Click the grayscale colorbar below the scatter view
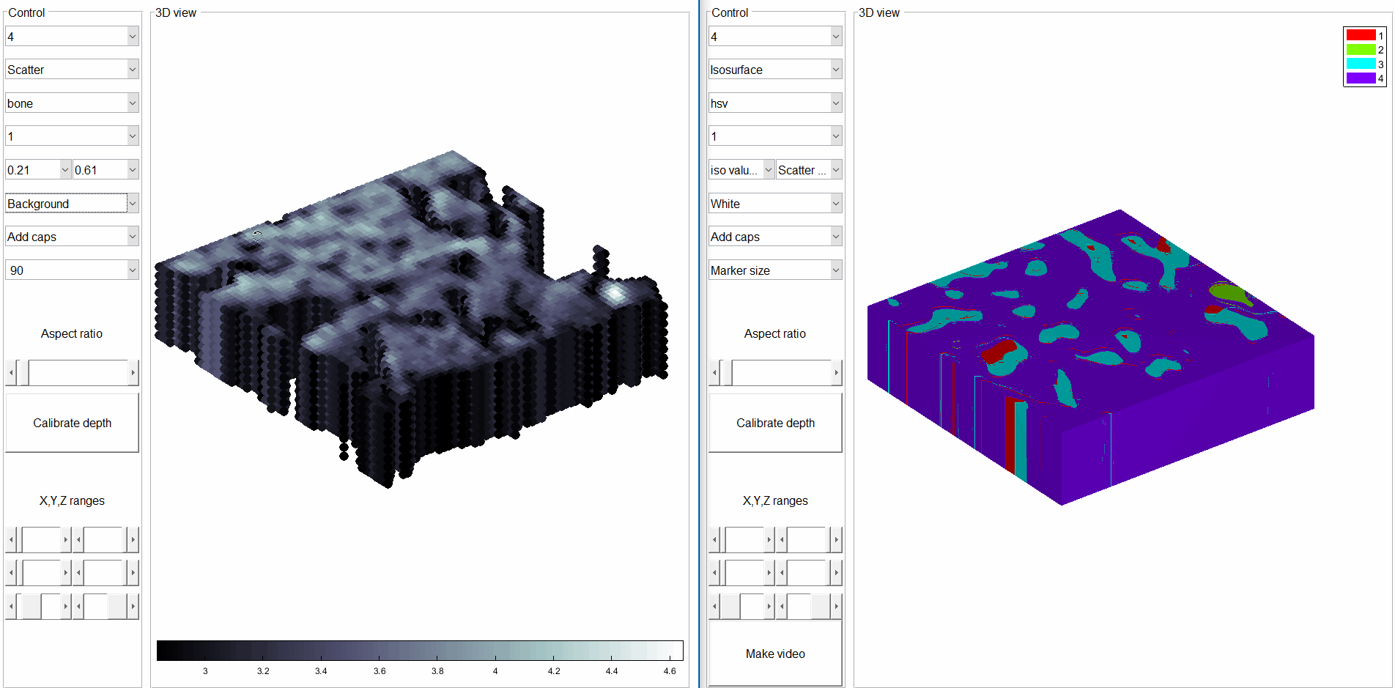 420,649
